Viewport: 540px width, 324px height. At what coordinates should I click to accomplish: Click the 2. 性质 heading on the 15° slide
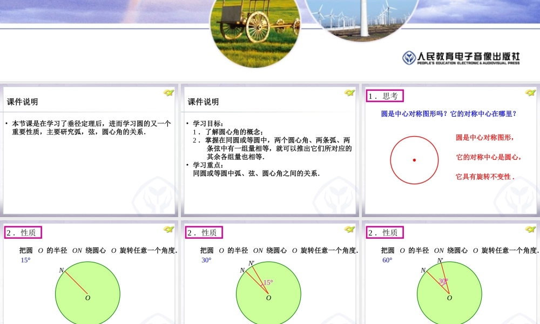point(23,232)
